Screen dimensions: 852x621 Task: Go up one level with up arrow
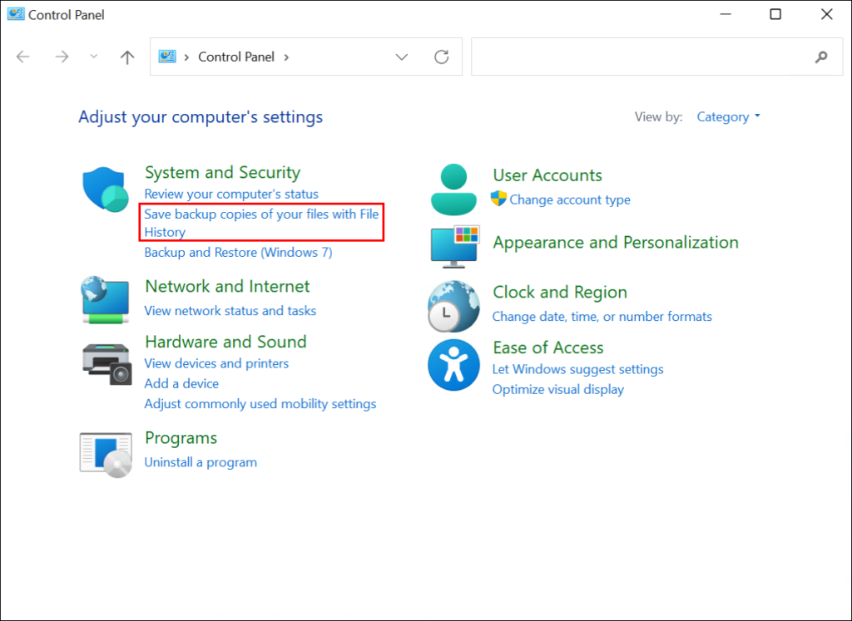pyautogui.click(x=127, y=57)
